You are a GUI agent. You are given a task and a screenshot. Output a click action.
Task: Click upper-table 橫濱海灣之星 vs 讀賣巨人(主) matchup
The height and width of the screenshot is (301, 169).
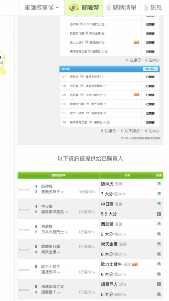tap(89, 51)
